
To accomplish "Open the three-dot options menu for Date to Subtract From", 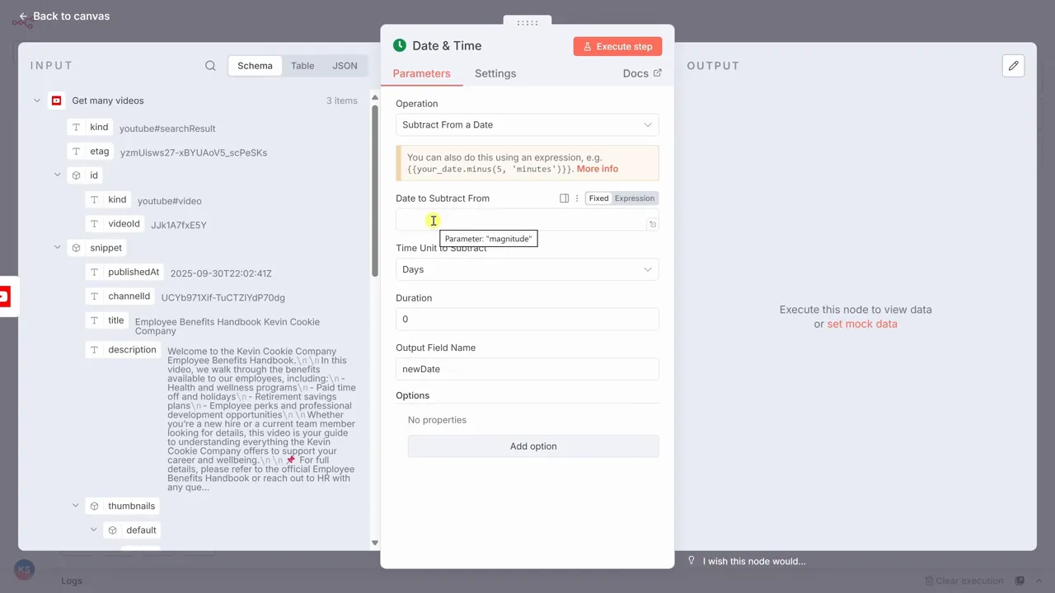I will click(577, 198).
